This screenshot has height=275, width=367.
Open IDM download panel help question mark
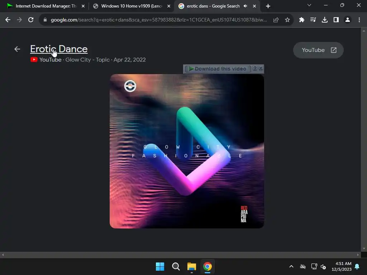[x=255, y=68]
